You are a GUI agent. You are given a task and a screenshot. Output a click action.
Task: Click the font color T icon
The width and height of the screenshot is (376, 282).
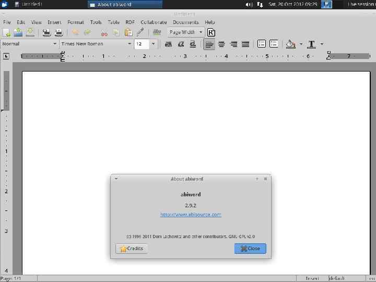pyautogui.click(x=311, y=44)
